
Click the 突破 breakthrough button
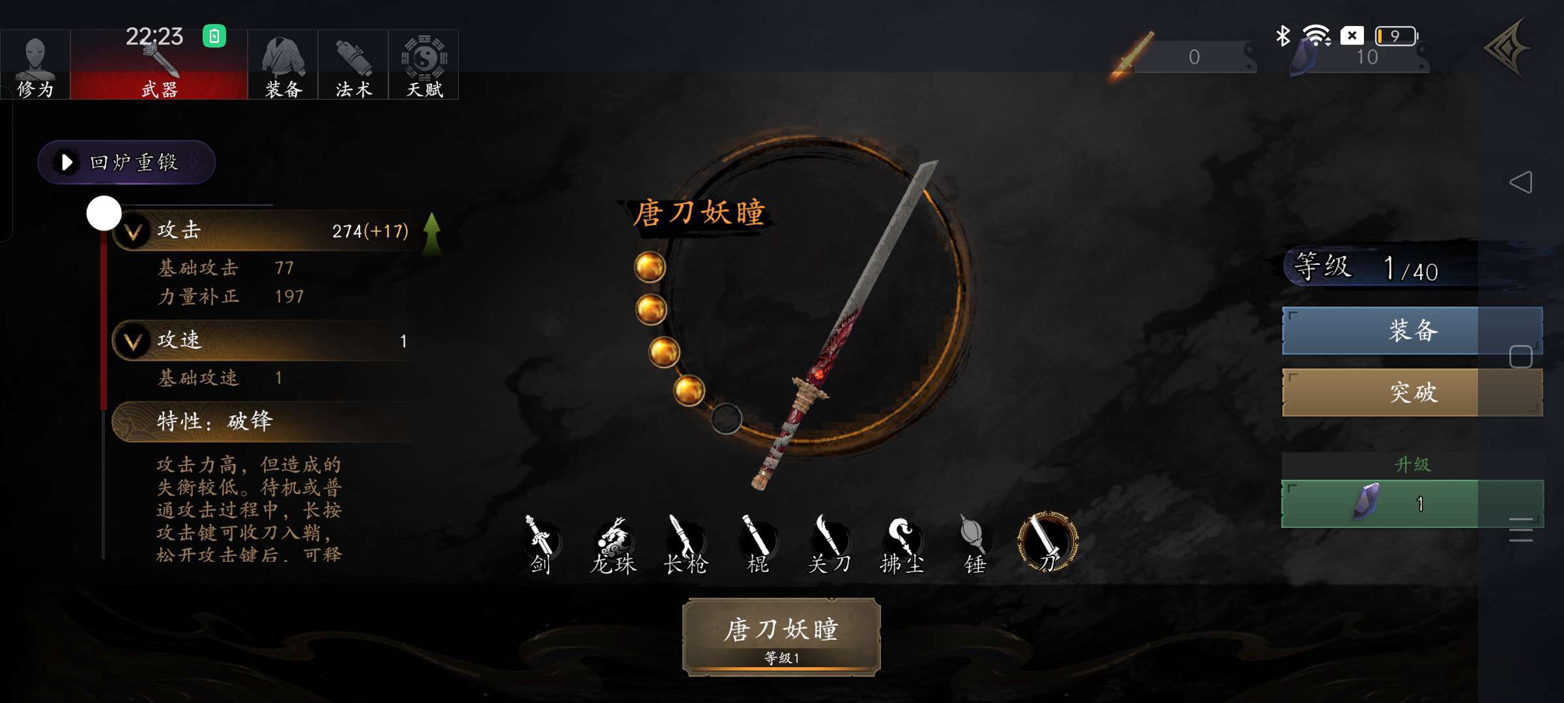click(x=1412, y=393)
